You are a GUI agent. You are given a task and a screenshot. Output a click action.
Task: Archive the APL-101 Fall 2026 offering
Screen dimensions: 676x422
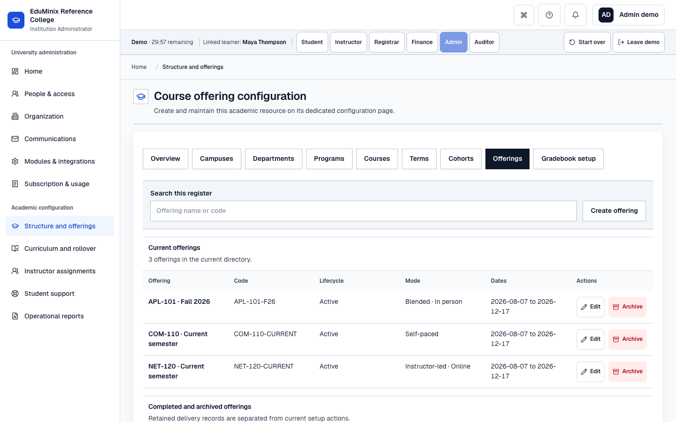[628, 307]
